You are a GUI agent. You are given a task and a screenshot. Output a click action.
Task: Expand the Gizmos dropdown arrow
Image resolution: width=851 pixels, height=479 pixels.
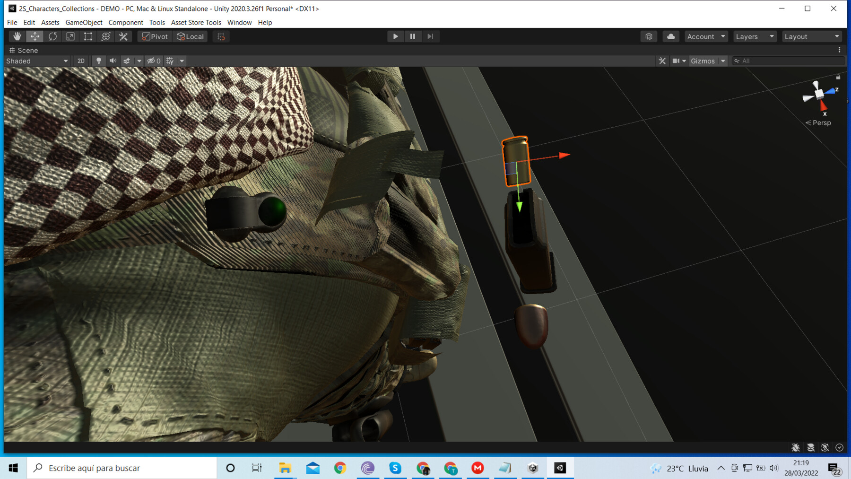723,61
